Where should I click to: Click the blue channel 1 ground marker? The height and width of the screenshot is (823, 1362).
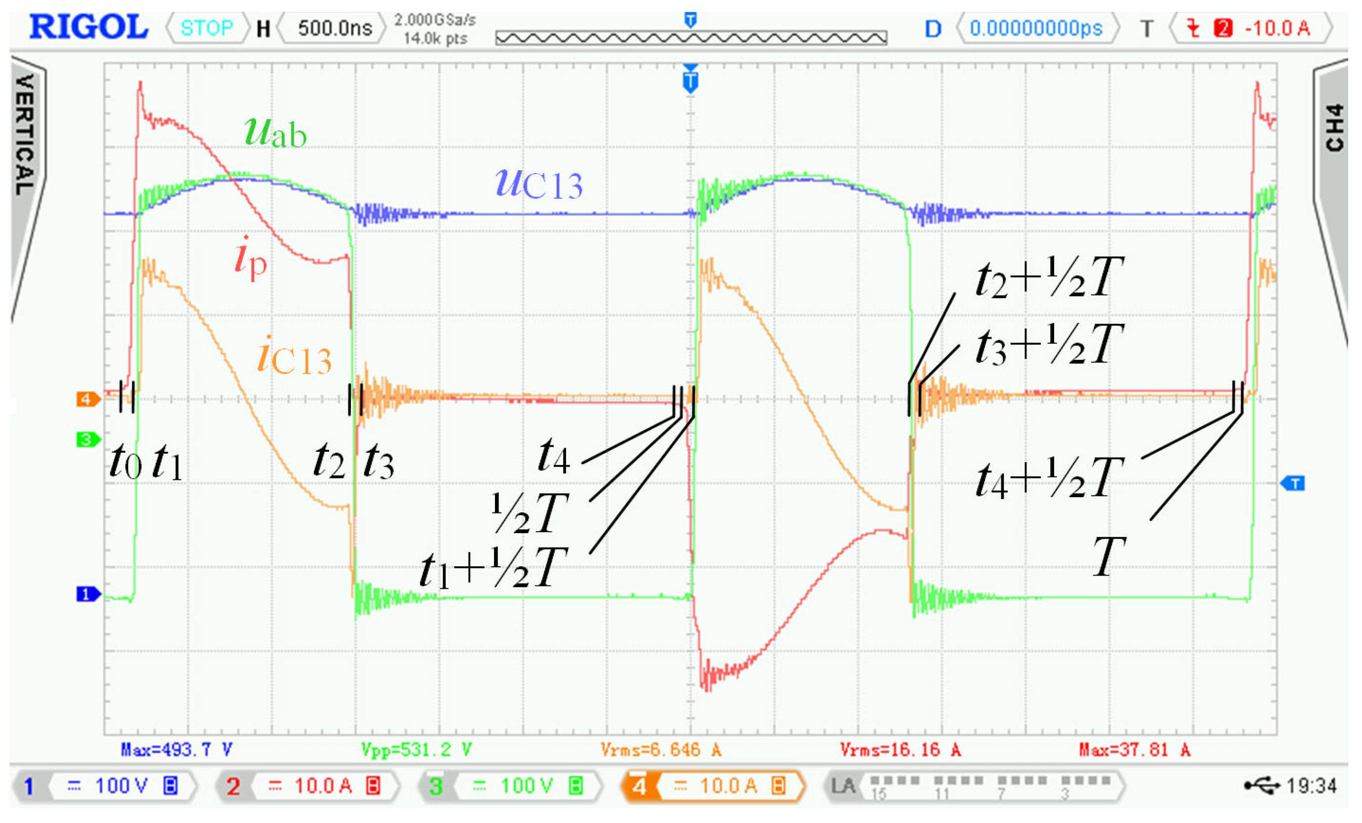tap(87, 594)
